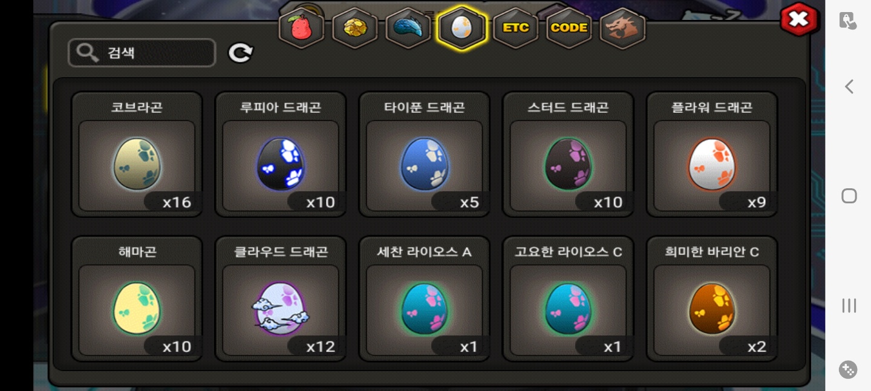Choose the 클라우드 드래곤 cloud egg
This screenshot has width=871, height=391.
281,298
